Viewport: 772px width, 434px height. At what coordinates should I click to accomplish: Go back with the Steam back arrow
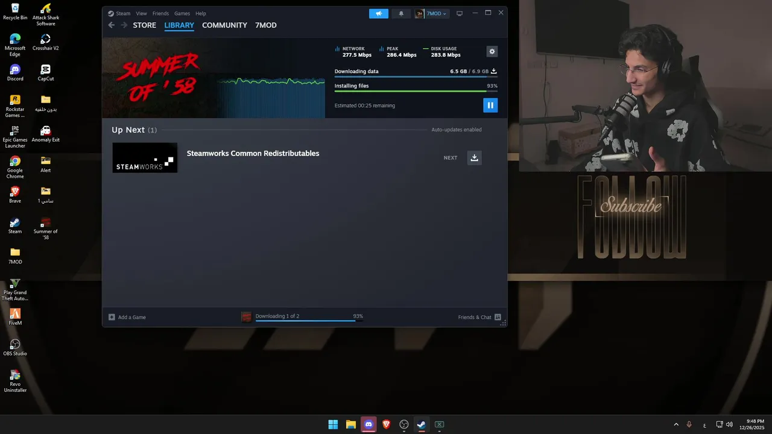click(x=112, y=25)
